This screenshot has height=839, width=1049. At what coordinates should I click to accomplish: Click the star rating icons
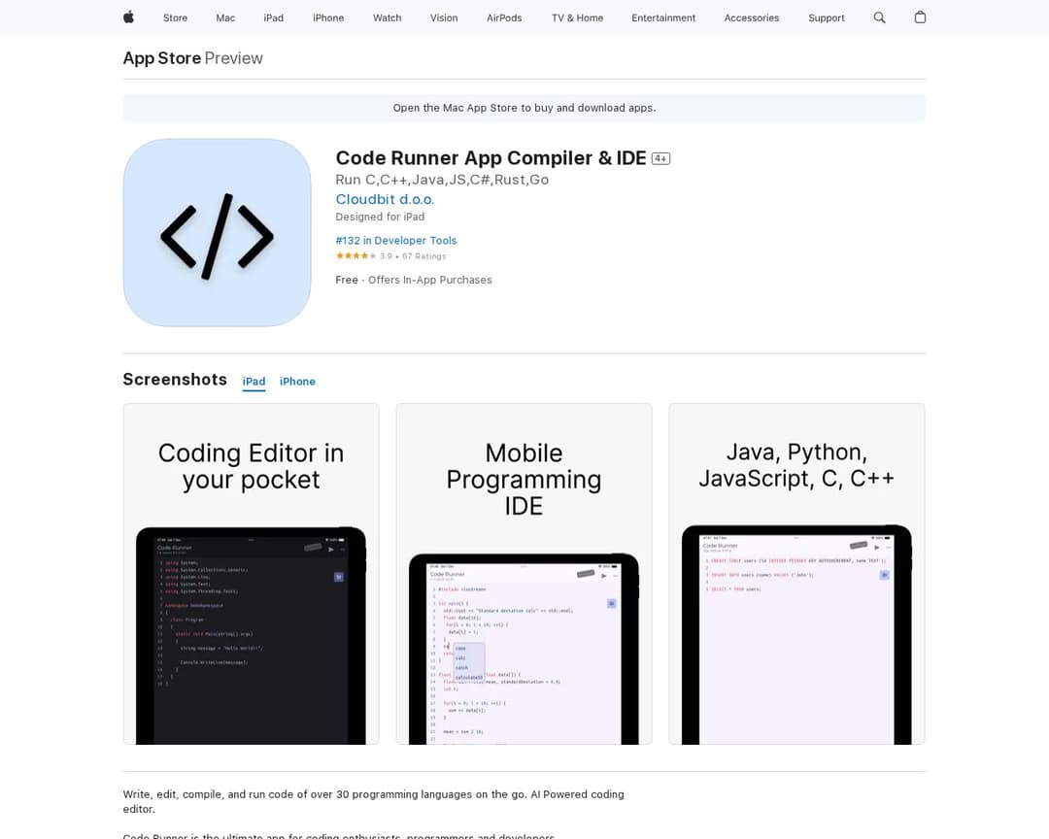355,255
